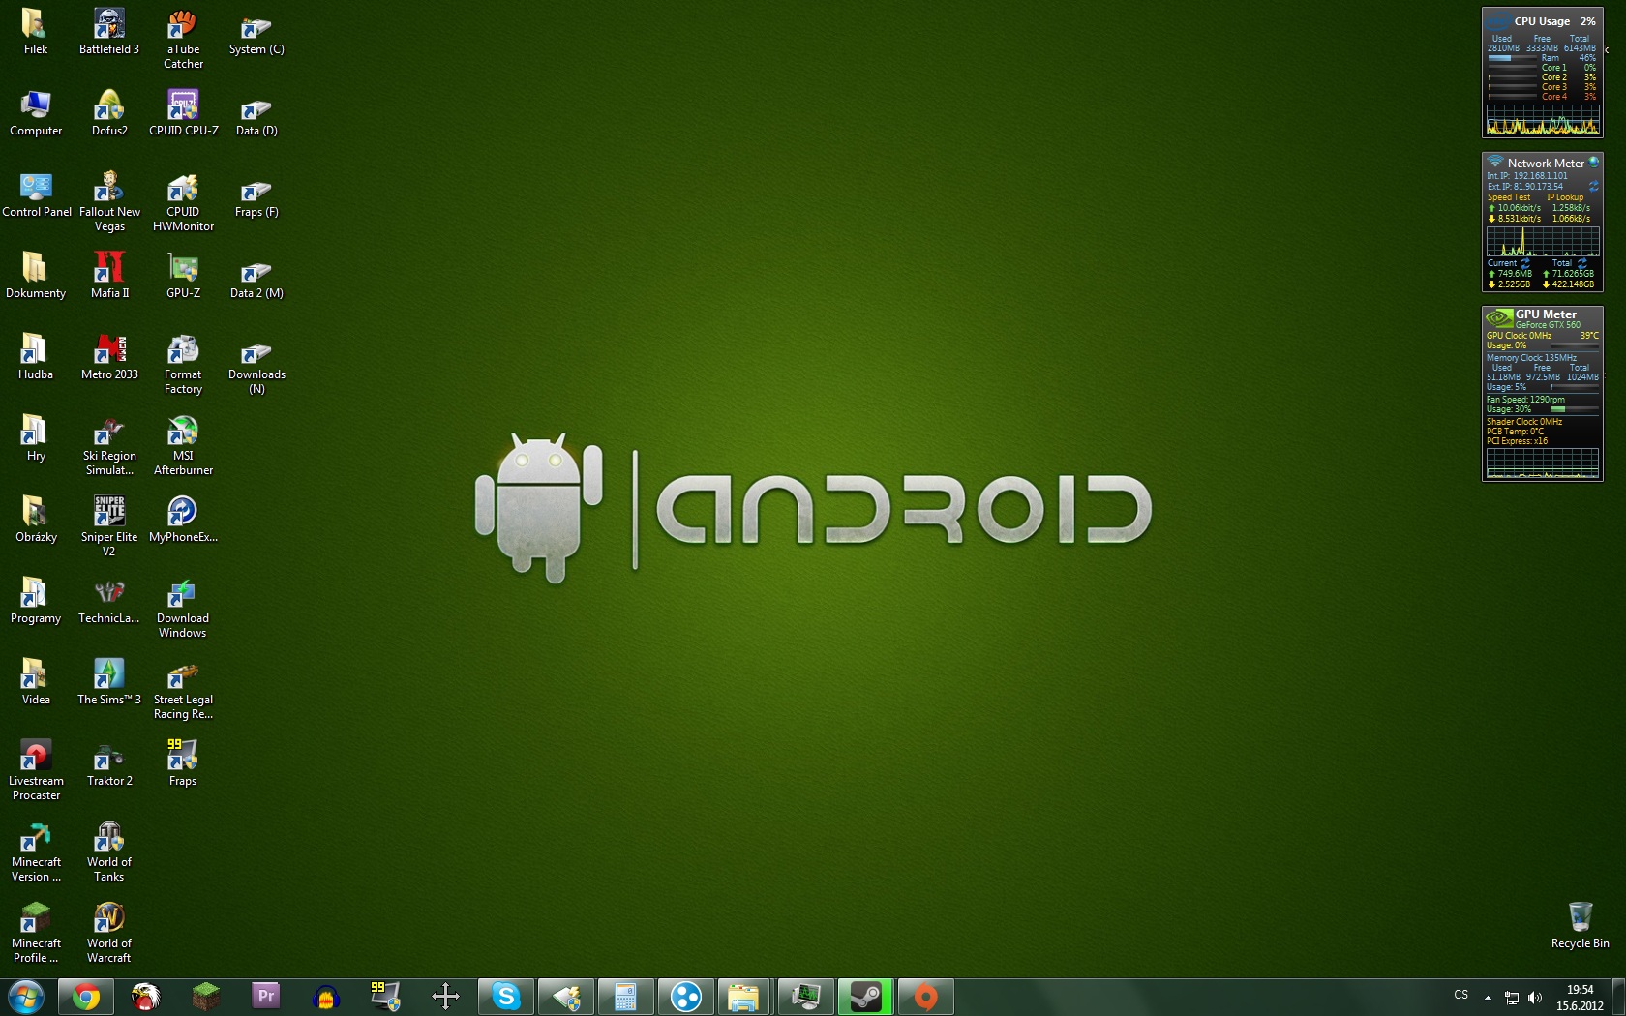Select the Mafia II game icon

tap(109, 276)
